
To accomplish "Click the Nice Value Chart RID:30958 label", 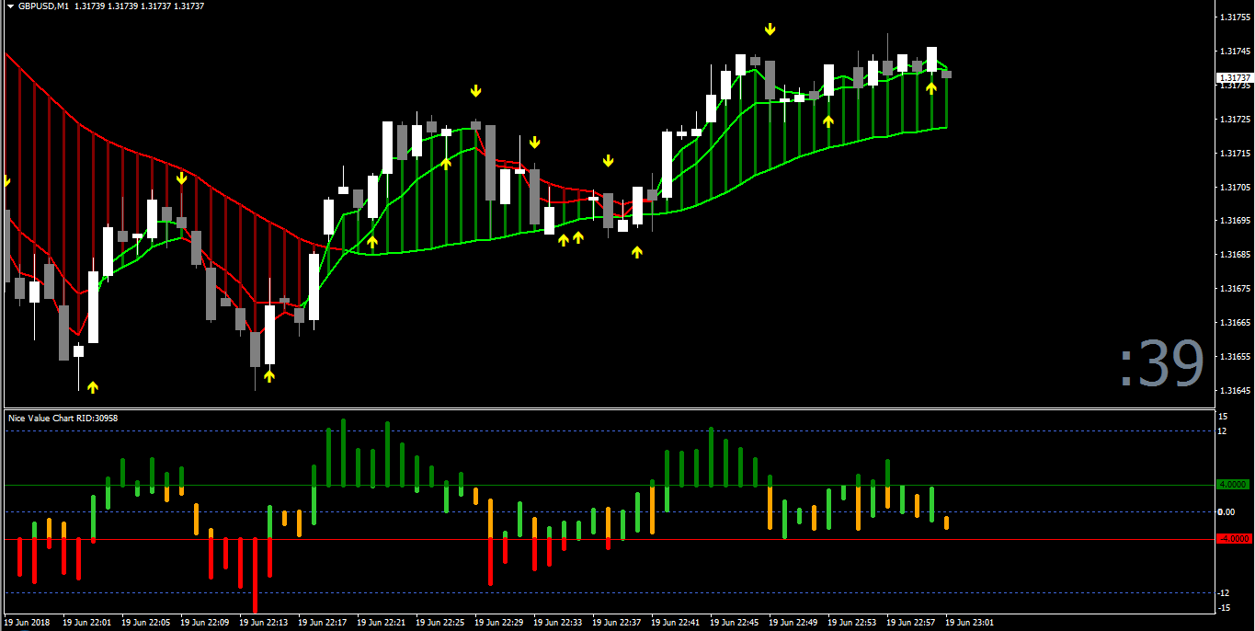I will (63, 419).
